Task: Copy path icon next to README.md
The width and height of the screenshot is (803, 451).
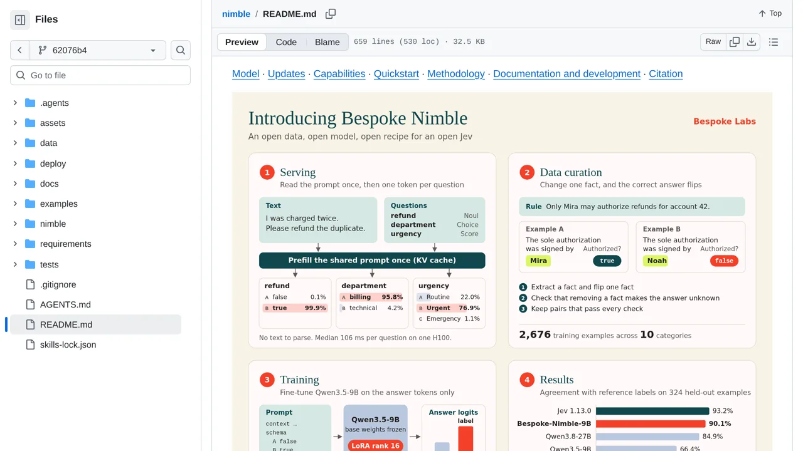Action: [331, 14]
